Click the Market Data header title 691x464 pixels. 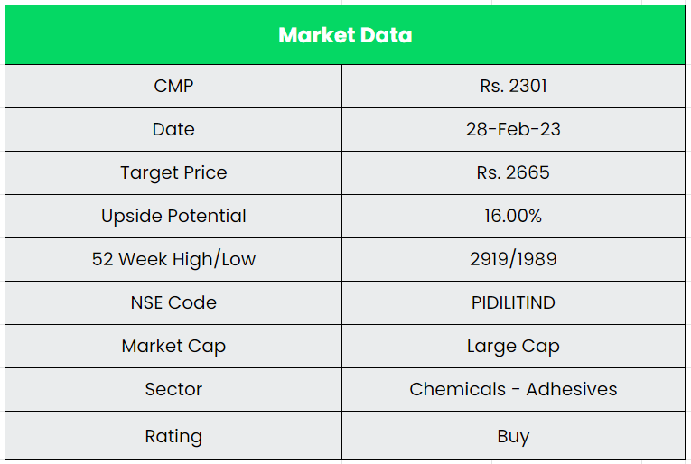tap(345, 35)
